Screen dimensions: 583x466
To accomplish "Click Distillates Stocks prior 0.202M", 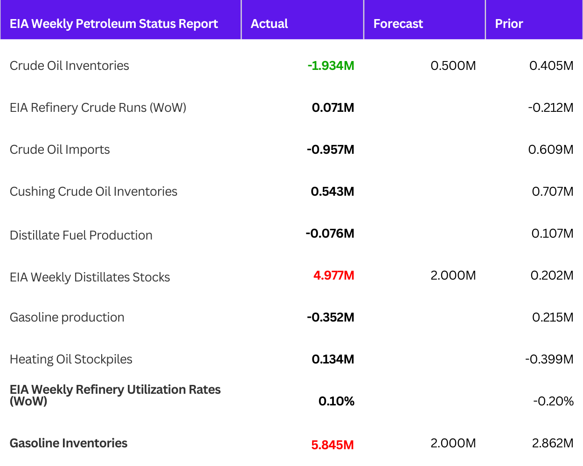I will (552, 275).
